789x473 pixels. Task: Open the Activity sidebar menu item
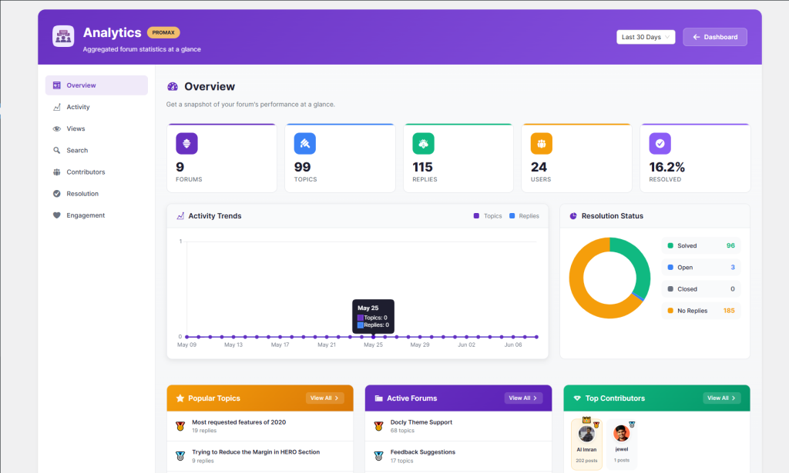pos(96,107)
